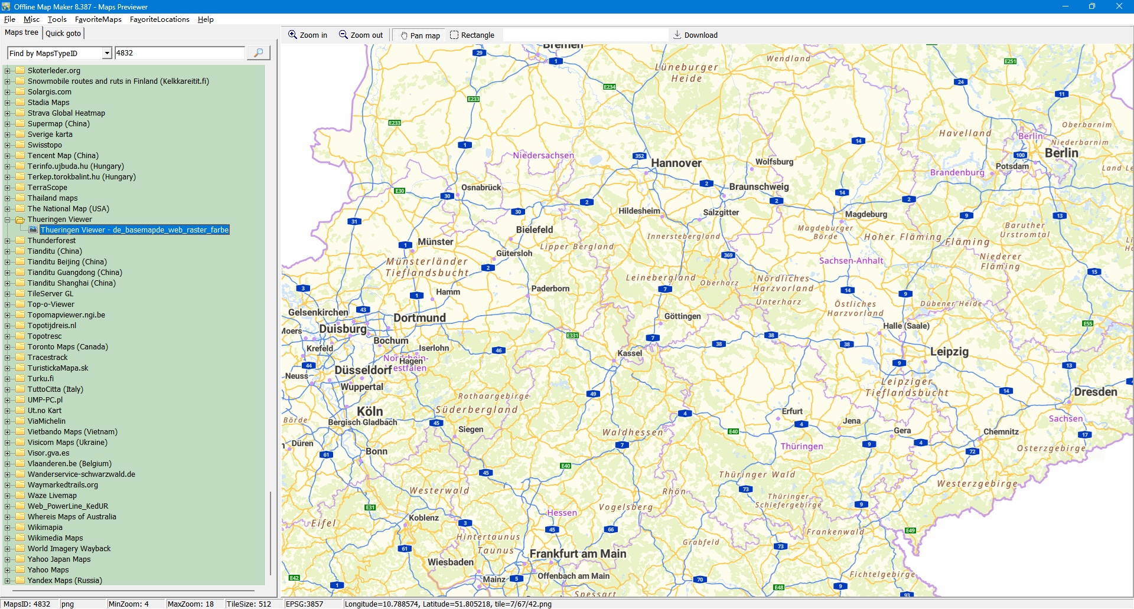Open the Help menu
Screen dimensions: 1134x609
pyautogui.click(x=206, y=19)
